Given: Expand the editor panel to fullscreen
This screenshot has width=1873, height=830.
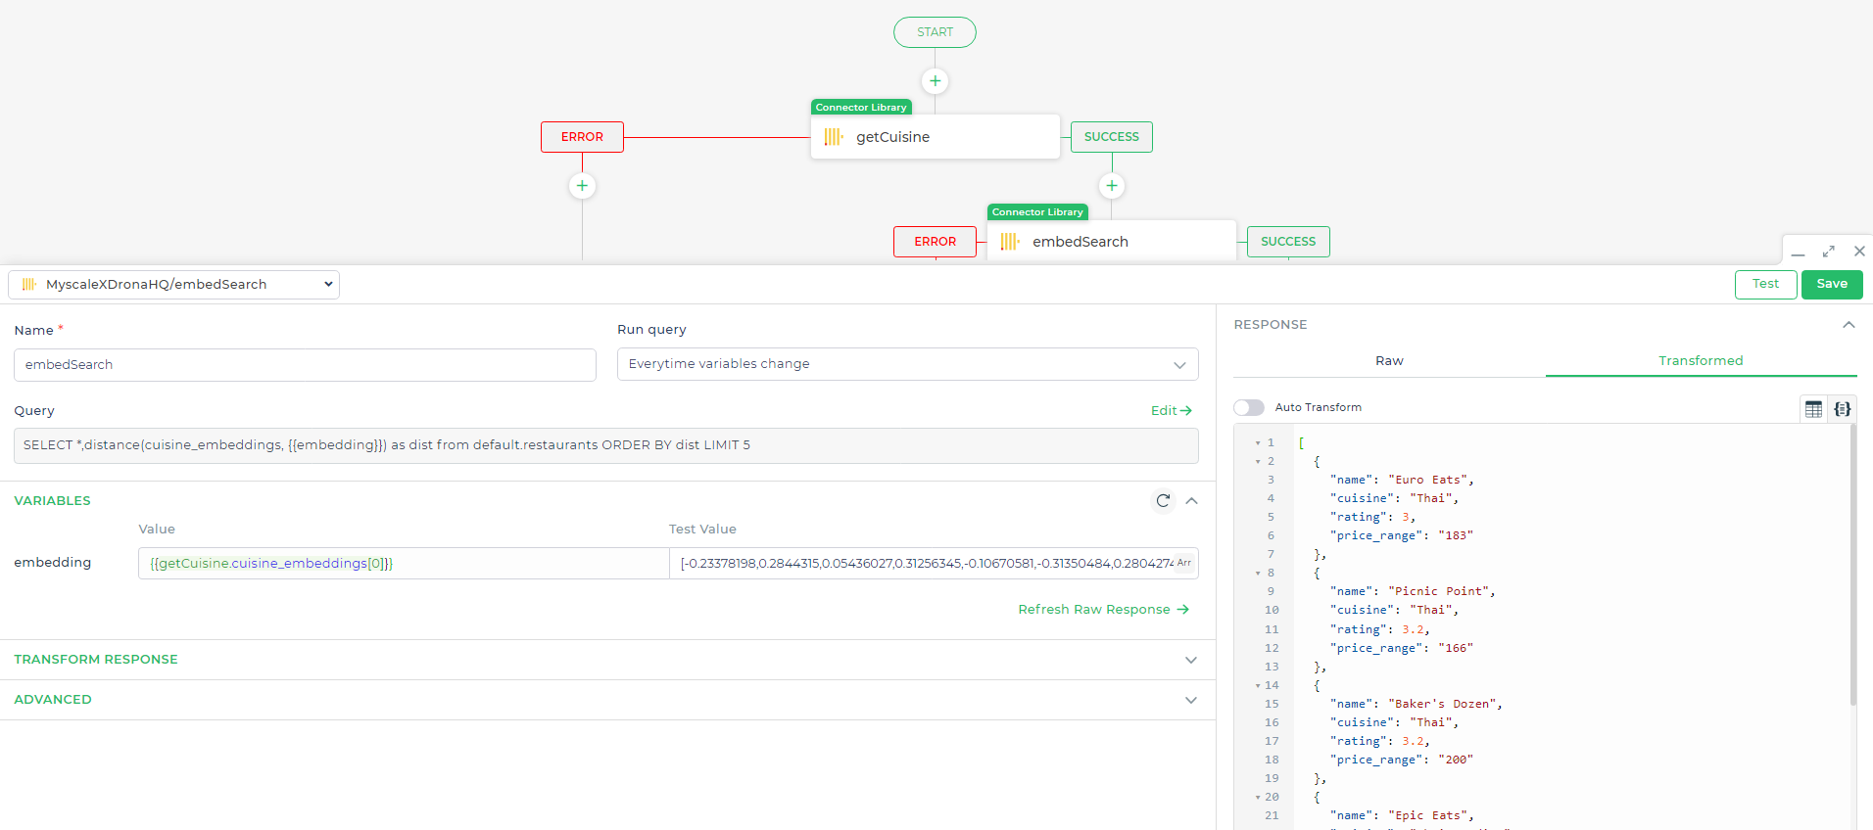Looking at the screenshot, I should pos(1828,252).
